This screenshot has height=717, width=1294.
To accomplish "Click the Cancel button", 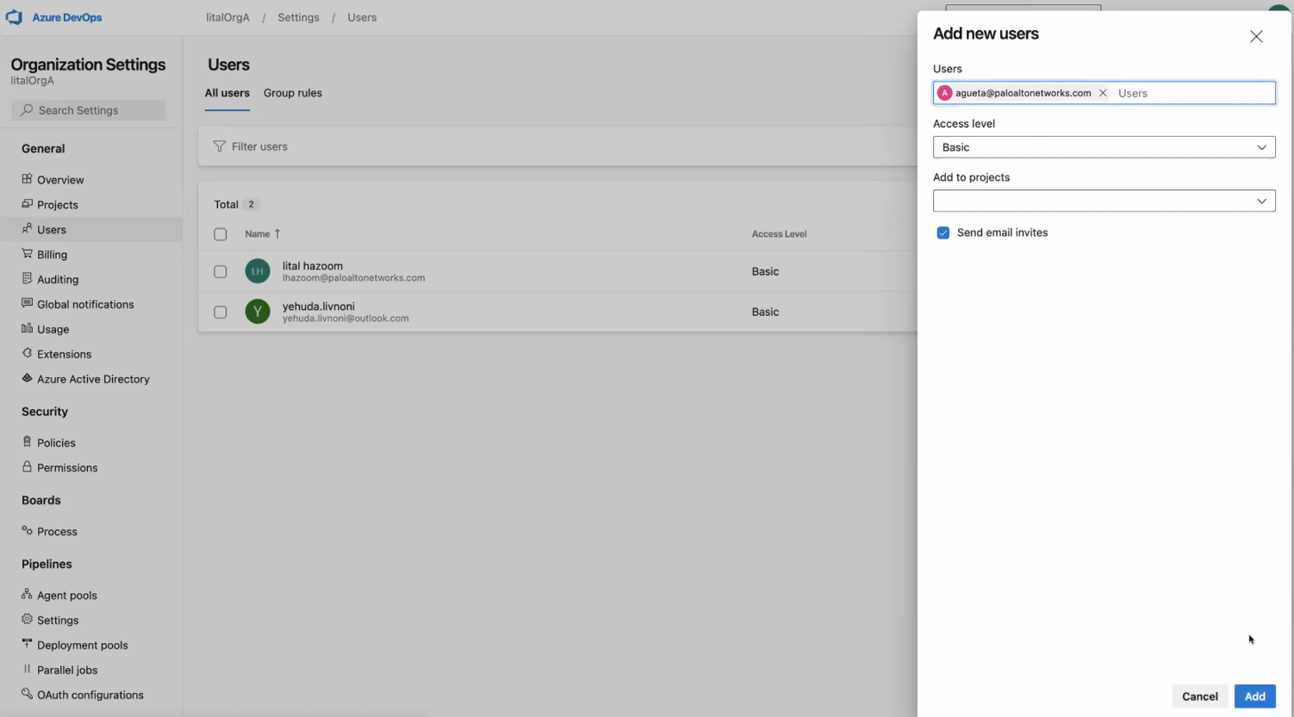I will pos(1199,696).
